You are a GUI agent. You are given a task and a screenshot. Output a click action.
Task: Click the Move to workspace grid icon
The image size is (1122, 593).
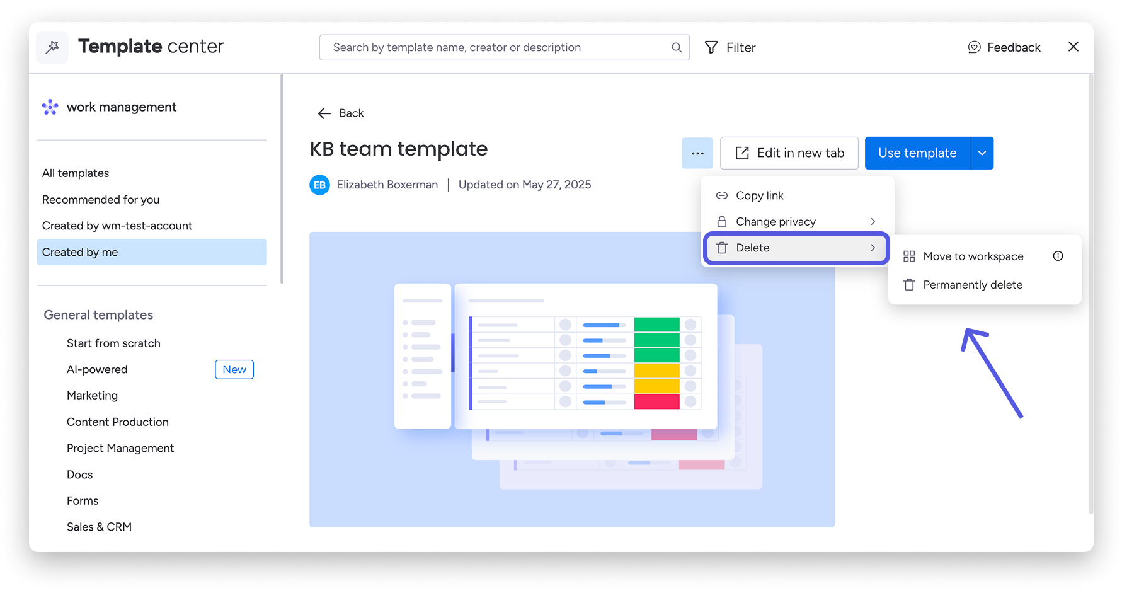click(909, 256)
